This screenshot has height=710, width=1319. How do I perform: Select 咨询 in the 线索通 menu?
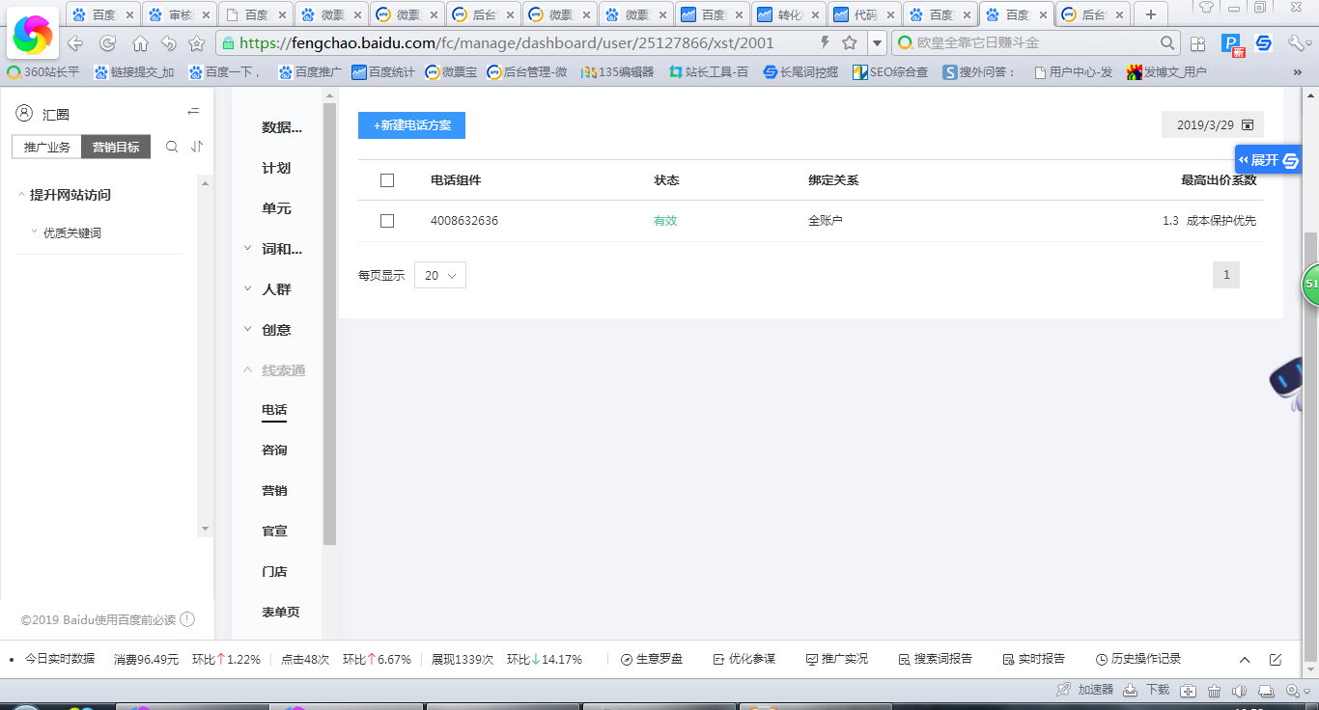pyautogui.click(x=274, y=451)
